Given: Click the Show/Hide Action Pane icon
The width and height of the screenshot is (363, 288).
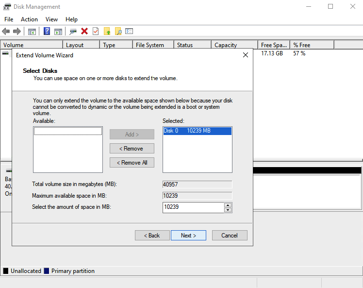Looking at the screenshot, I should (58, 31).
